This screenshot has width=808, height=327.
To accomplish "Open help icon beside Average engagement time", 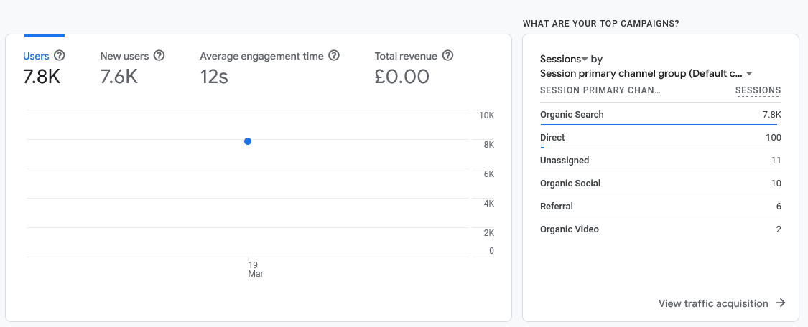I will [334, 55].
